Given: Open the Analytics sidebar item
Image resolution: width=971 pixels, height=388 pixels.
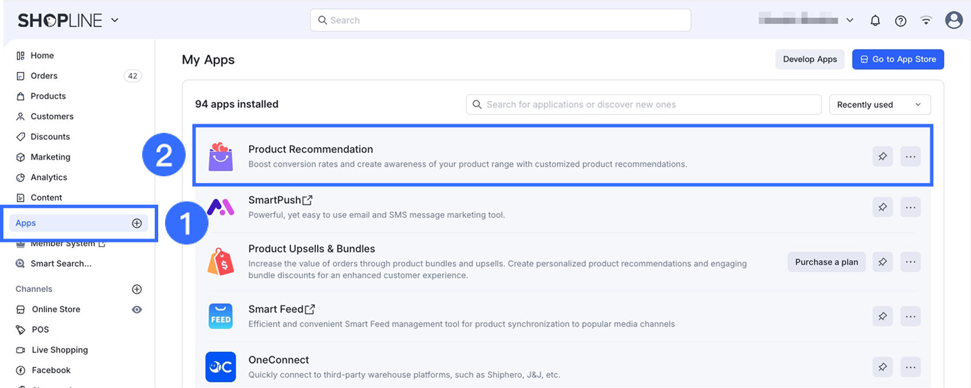Looking at the screenshot, I should click(x=49, y=177).
